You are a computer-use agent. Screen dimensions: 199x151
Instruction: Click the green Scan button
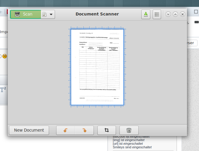coord(26,14)
